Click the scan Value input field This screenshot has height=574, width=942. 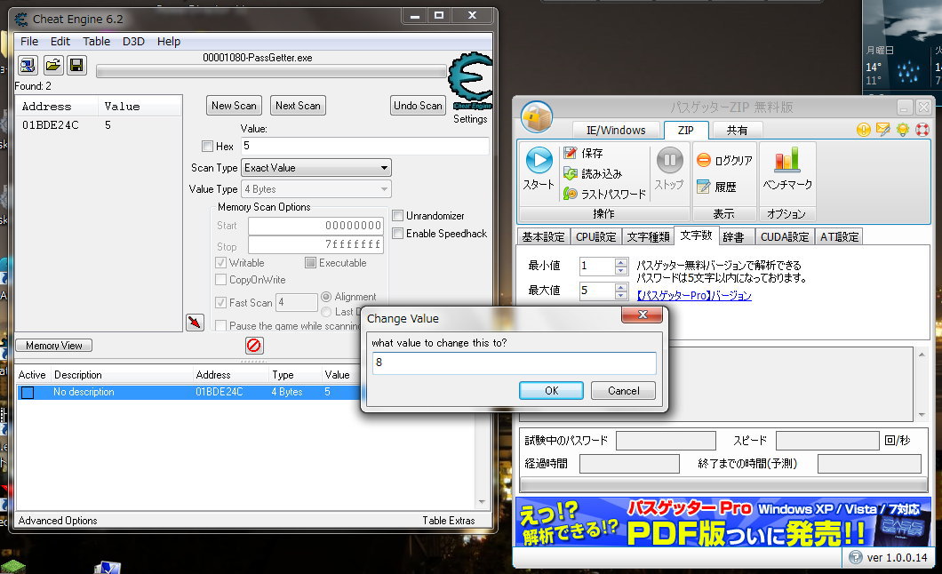(364, 146)
